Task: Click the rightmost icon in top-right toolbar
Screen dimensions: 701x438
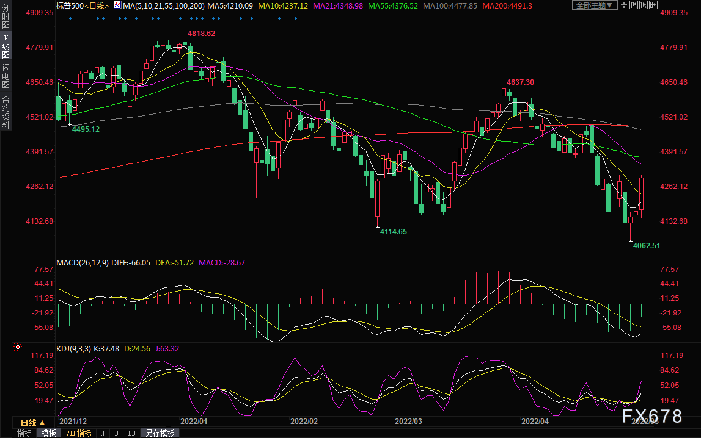Action: click(654, 5)
